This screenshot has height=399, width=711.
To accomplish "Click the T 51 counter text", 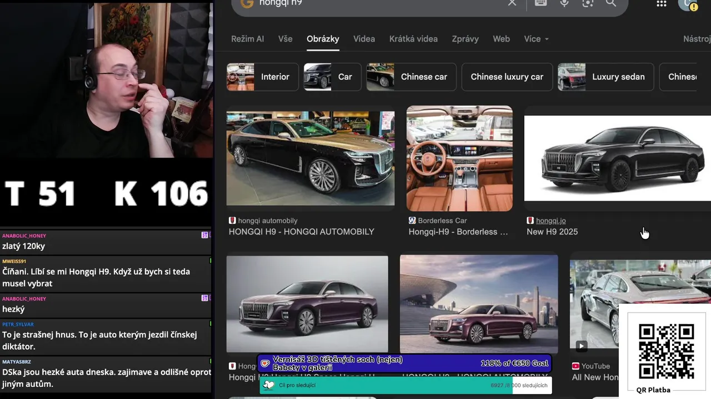I will click(x=40, y=194).
